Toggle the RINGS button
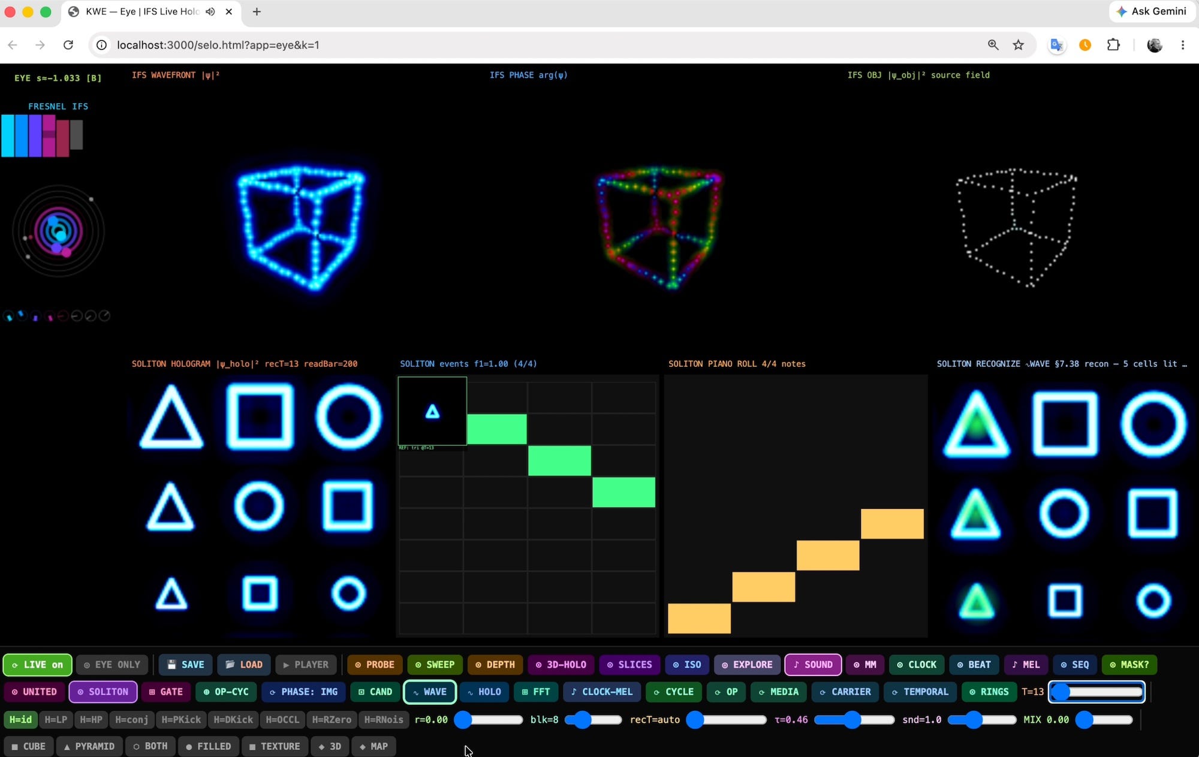Screen dimensions: 1199x757 click(x=989, y=692)
